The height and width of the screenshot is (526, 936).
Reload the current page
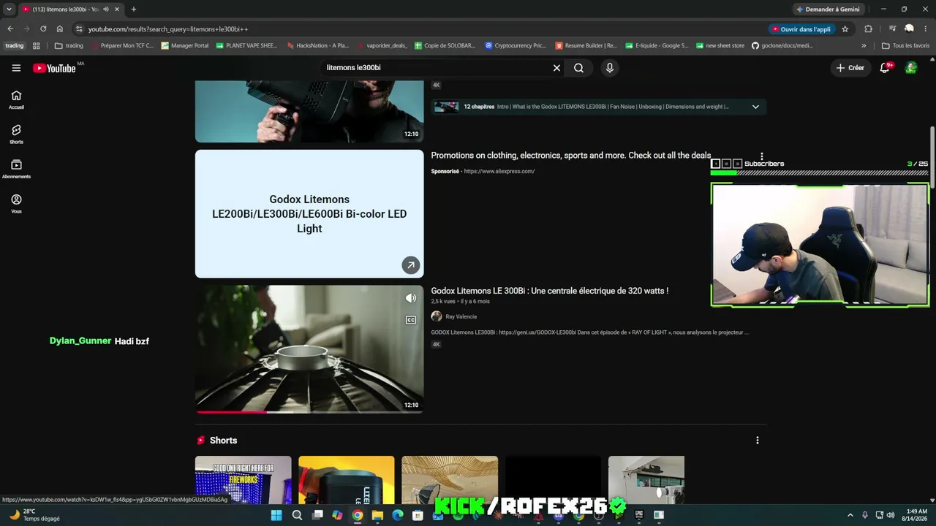coord(43,29)
